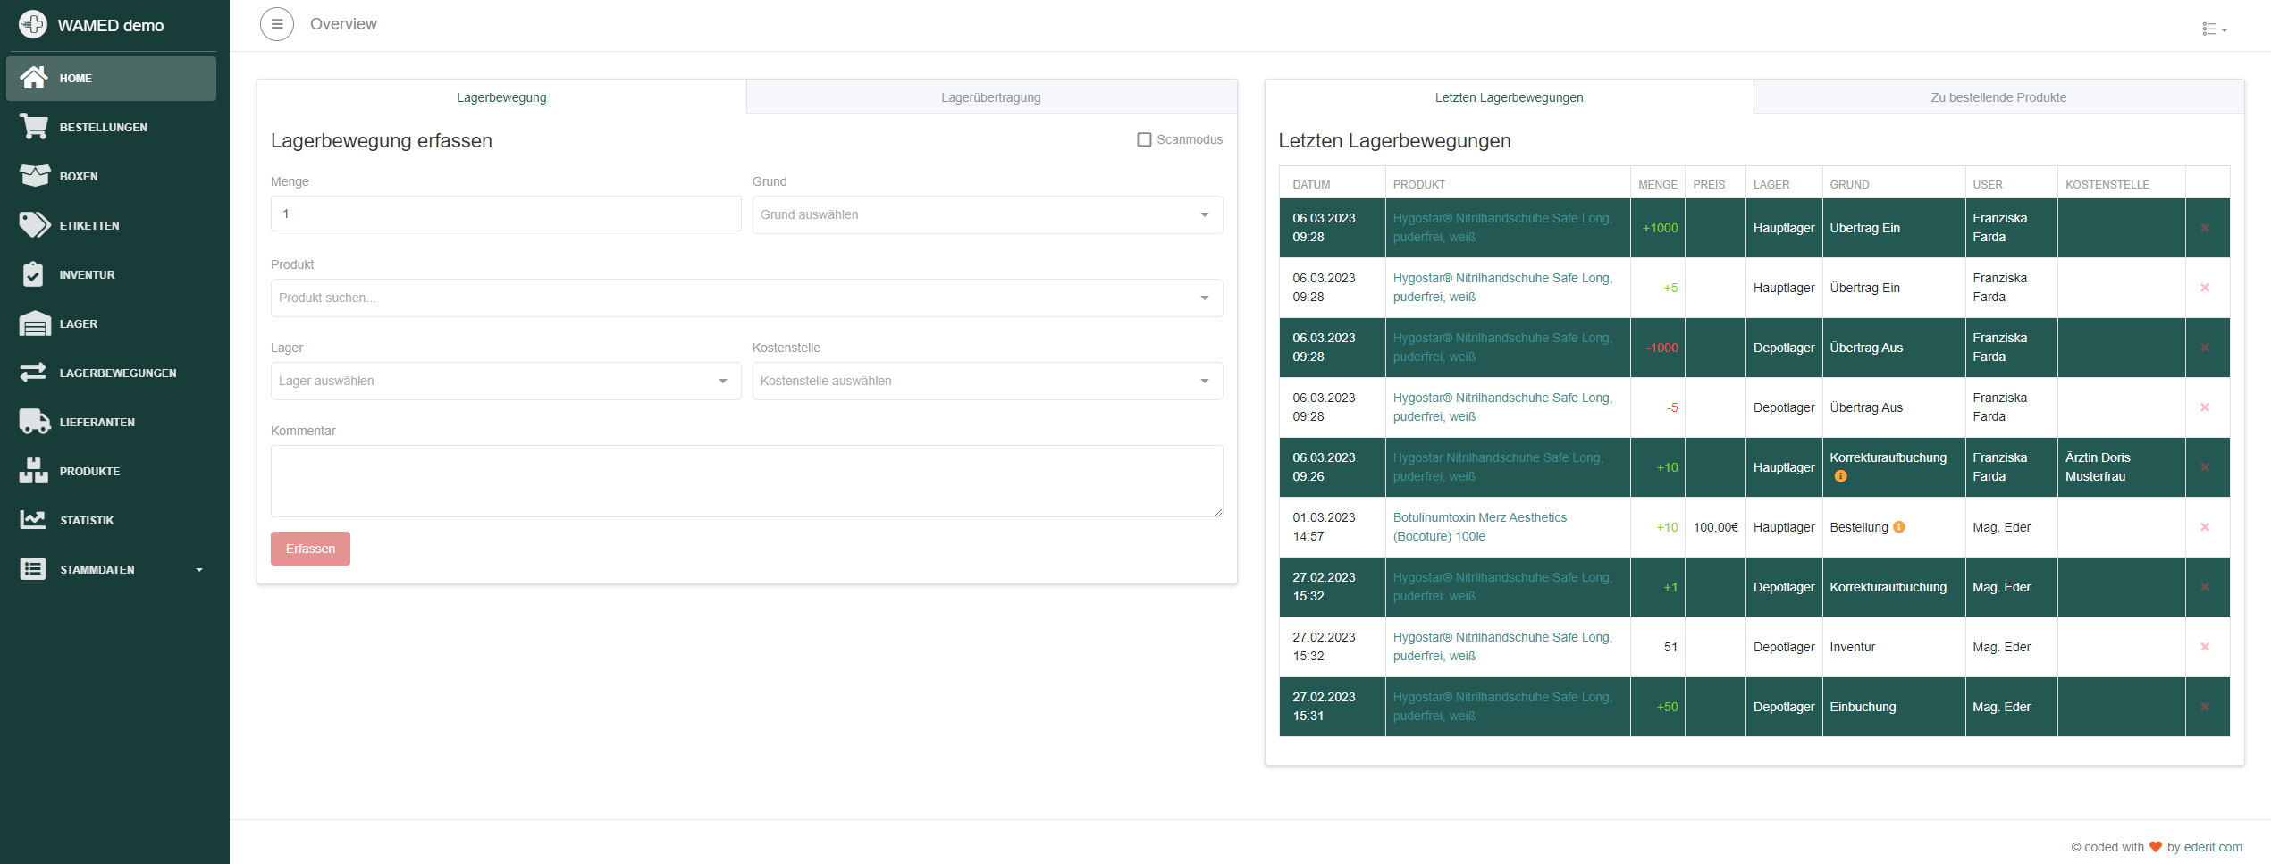Click the Lieferanten truck icon
The width and height of the screenshot is (2271, 864).
point(34,422)
